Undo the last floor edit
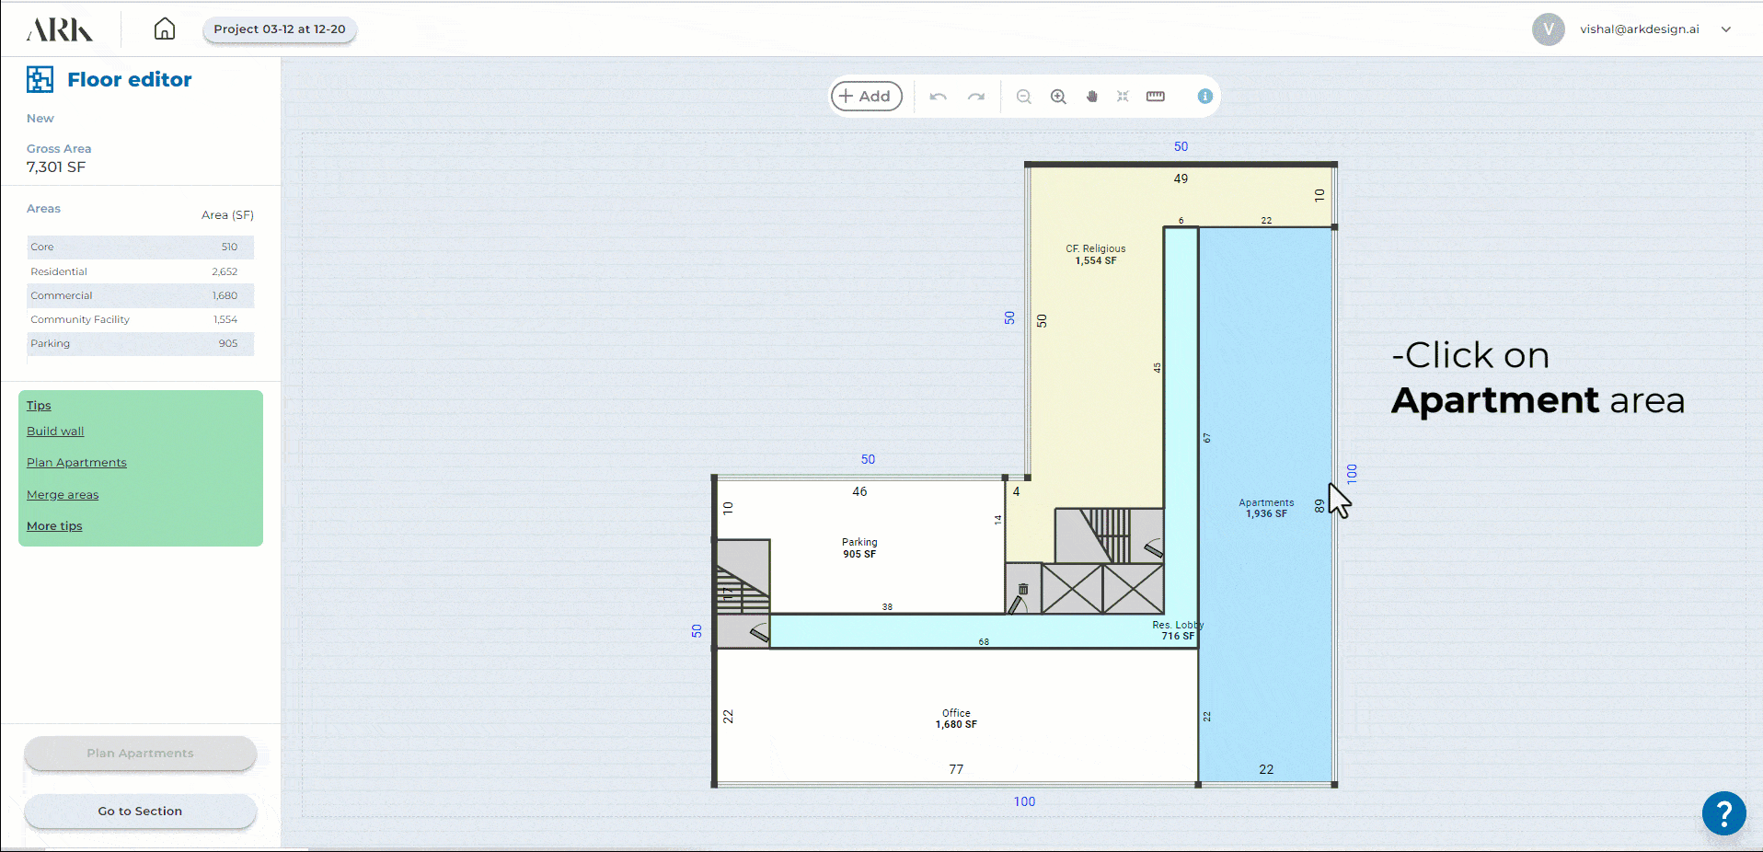 [938, 97]
